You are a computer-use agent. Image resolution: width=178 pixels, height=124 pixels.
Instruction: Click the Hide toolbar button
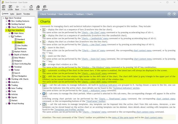(3, 8)
